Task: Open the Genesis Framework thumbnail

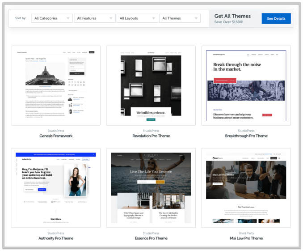Action: (56, 85)
